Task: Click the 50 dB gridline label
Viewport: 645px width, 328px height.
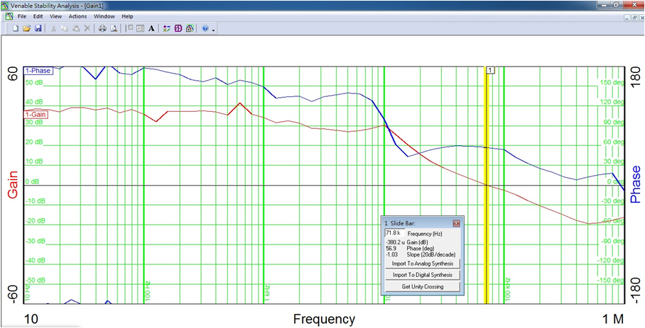Action: coord(34,83)
